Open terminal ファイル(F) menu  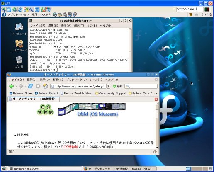(x=38, y=26)
